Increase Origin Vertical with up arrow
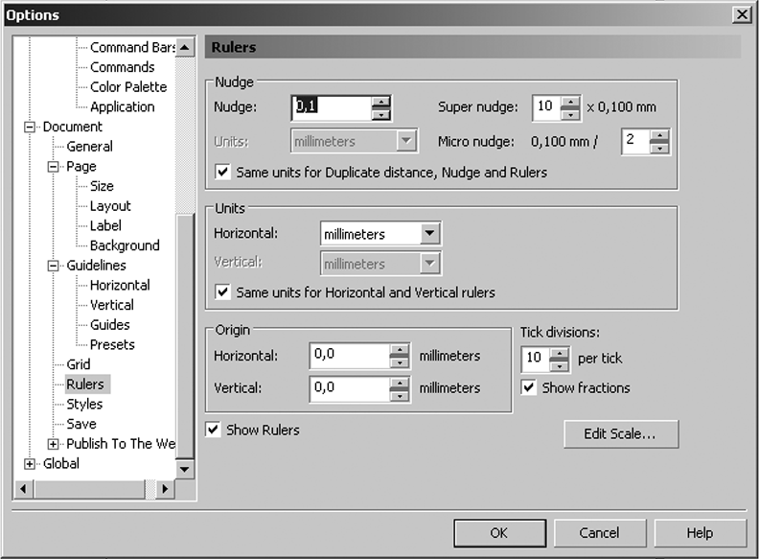The width and height of the screenshot is (759, 559). pyautogui.click(x=400, y=384)
